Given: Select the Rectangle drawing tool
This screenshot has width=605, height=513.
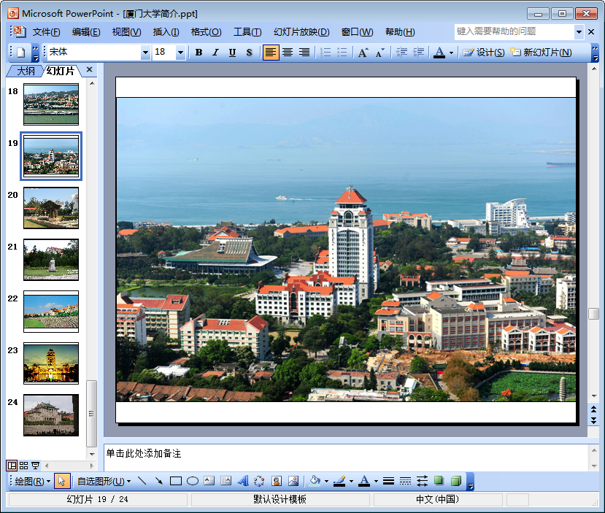Looking at the screenshot, I should click(x=175, y=481).
